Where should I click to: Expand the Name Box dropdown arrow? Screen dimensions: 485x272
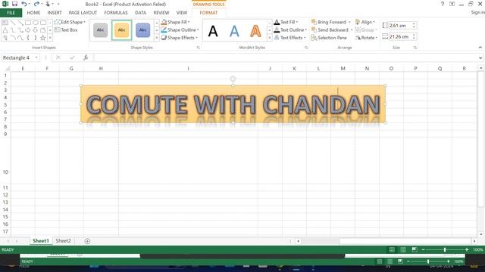36,57
